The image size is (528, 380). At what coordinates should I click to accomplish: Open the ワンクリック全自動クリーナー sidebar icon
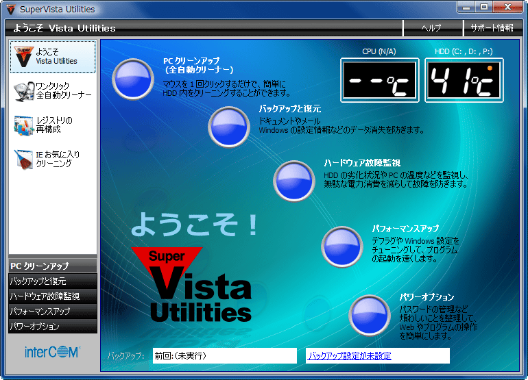point(24,91)
